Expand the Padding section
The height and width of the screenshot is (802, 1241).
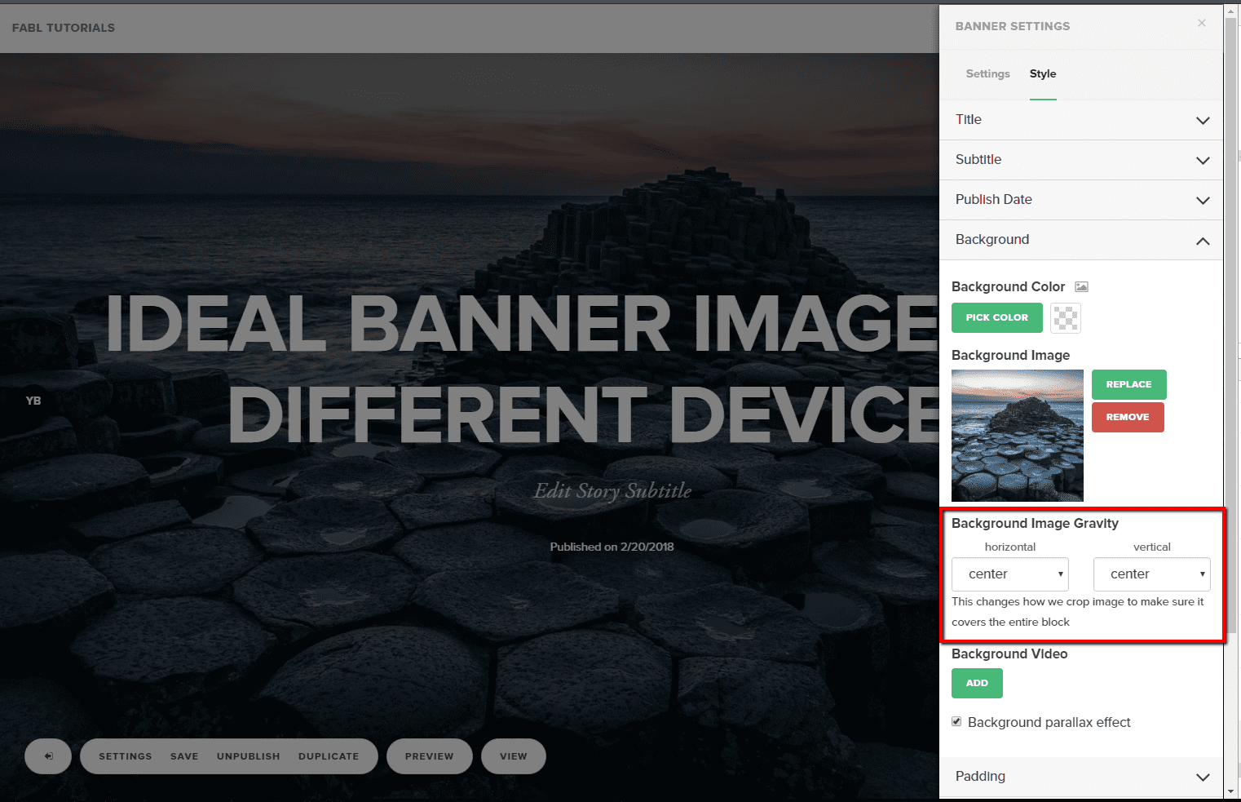(1080, 777)
